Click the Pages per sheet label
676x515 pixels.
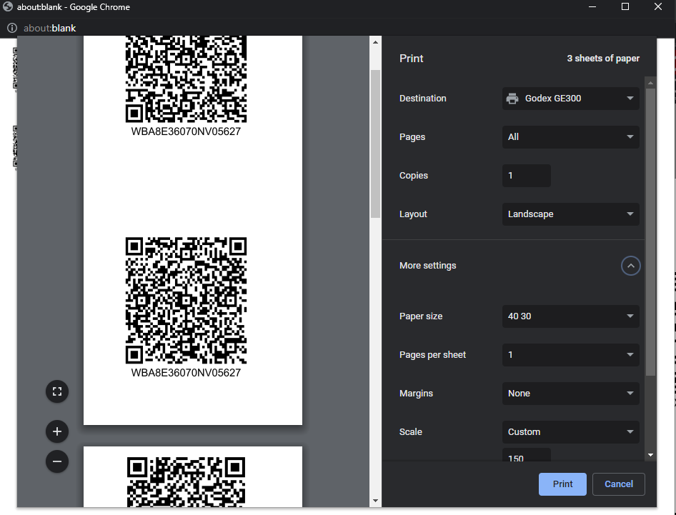[x=432, y=355]
